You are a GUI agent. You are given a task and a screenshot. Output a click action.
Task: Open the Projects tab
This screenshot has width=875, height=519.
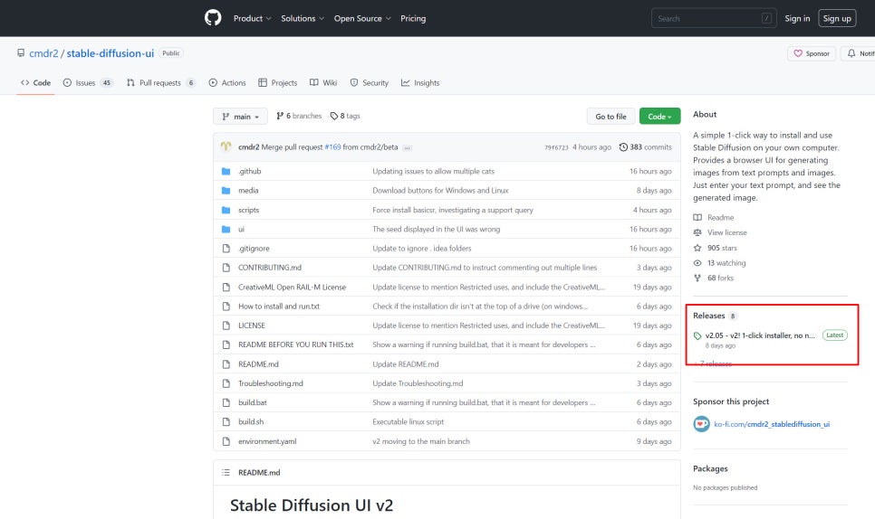point(277,82)
